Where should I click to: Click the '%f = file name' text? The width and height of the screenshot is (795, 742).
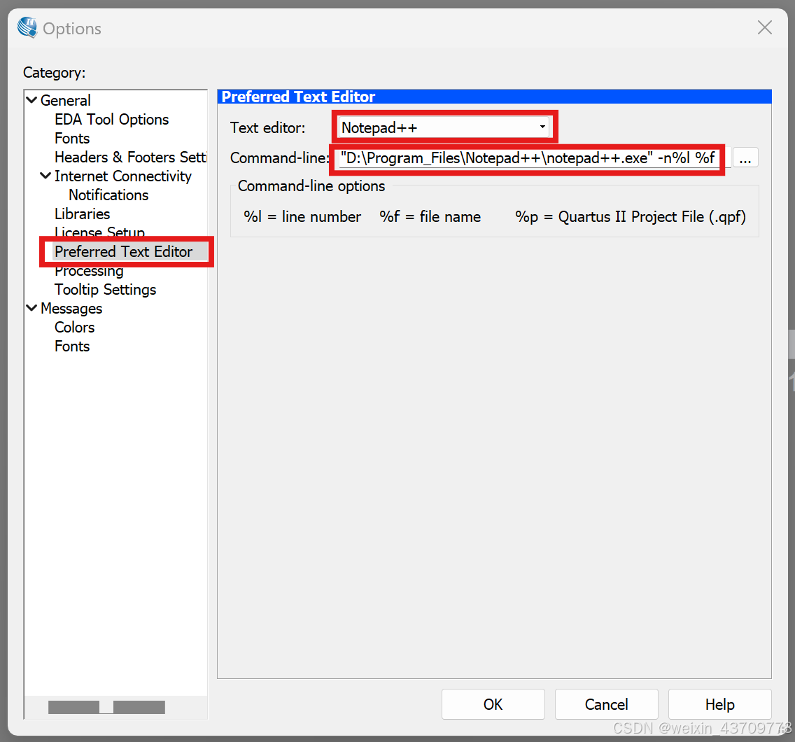tap(430, 216)
